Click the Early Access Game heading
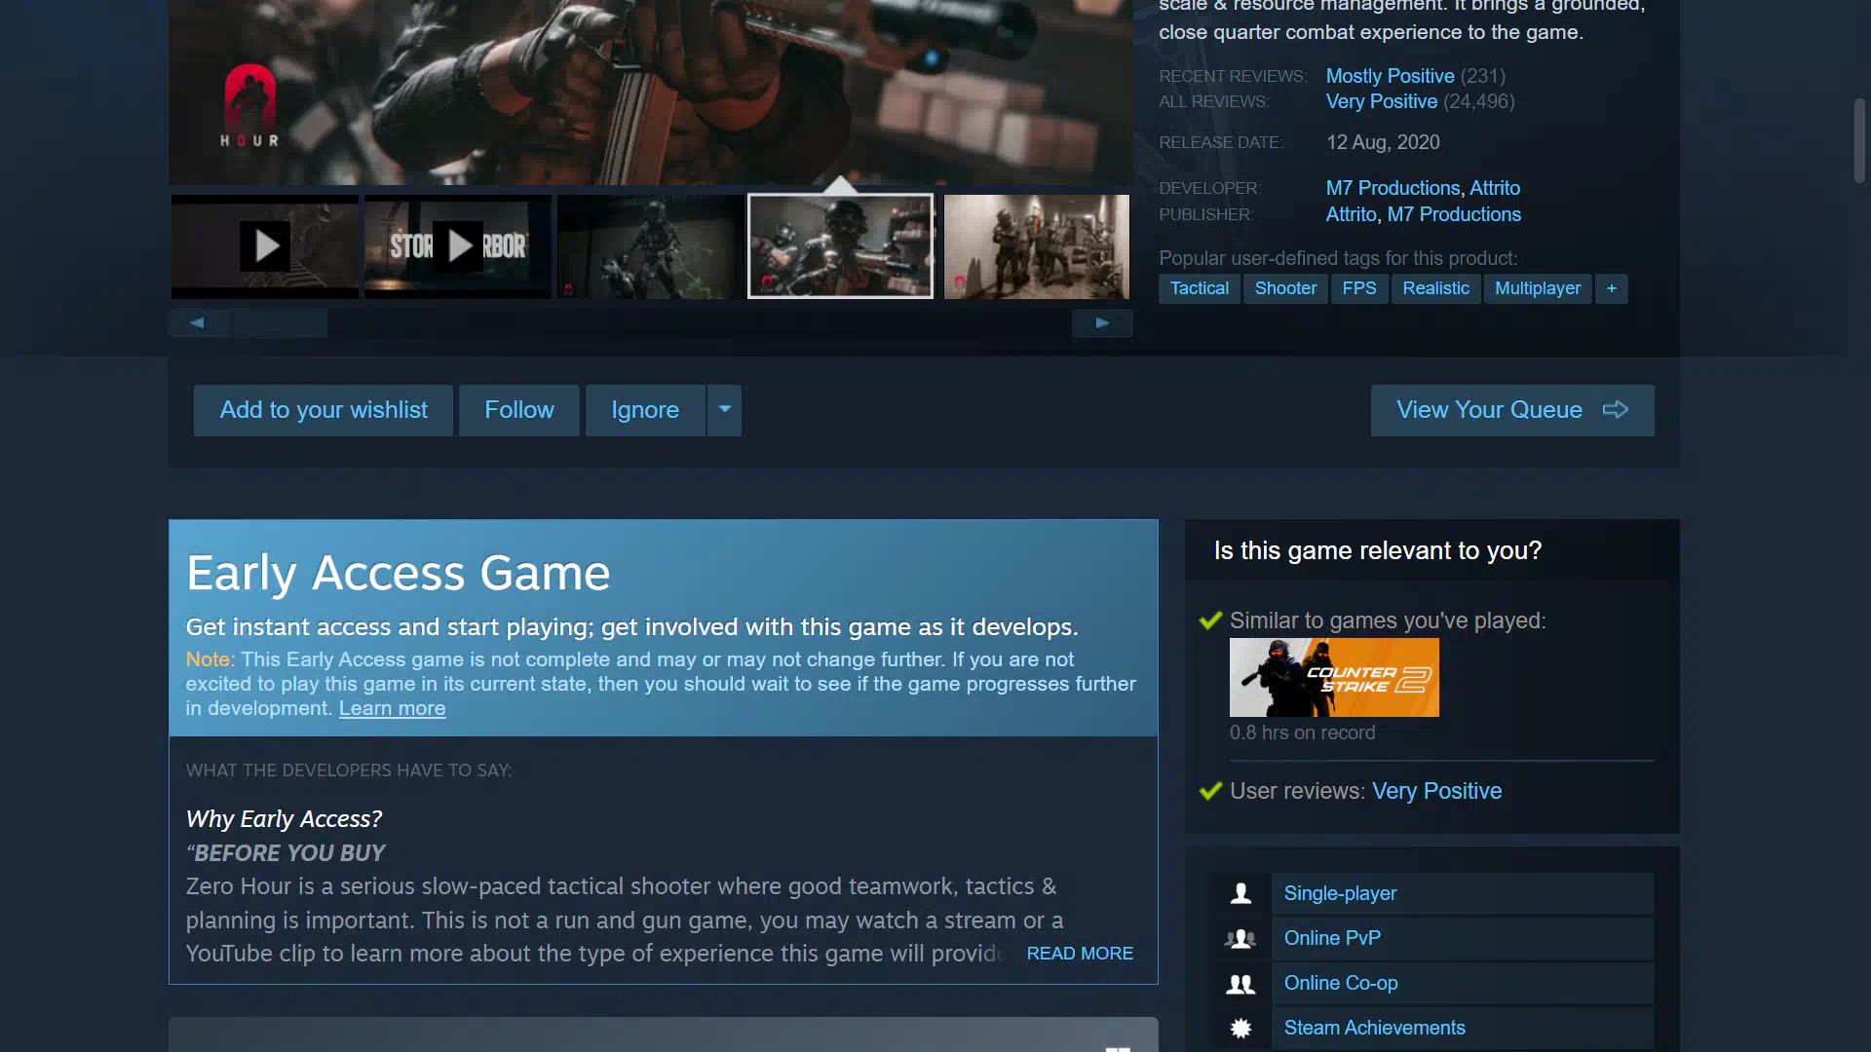Screen dimensions: 1871x1052 pos(398,573)
